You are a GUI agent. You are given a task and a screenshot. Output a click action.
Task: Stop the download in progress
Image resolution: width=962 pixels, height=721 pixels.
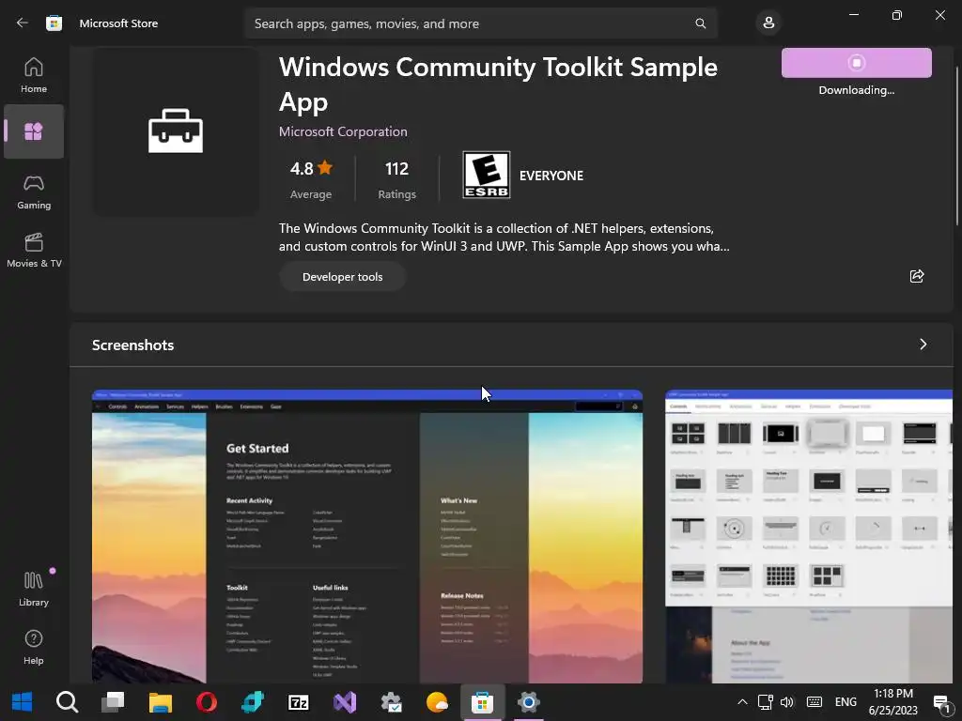[857, 63]
